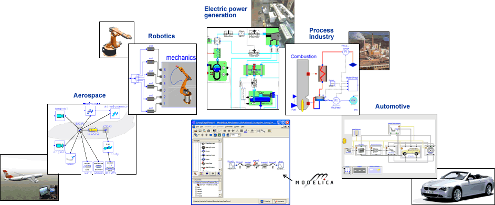The image size is (495, 205).
Task: Open the File menu in Dymola window
Action: 197,127
